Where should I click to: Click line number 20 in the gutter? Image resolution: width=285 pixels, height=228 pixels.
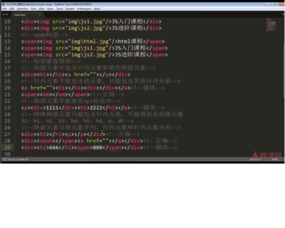pyautogui.click(x=7, y=88)
